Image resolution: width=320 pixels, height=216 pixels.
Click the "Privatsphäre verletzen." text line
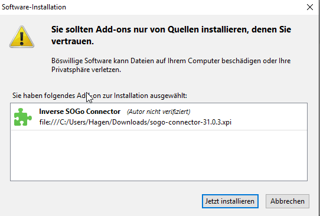(86, 70)
